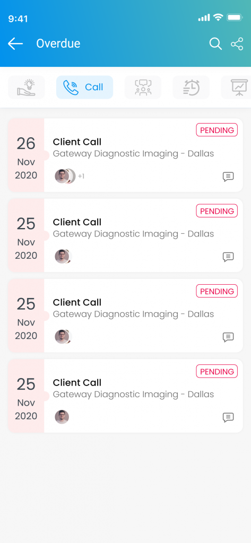Tap PENDING badge on 26 Nov call
The width and height of the screenshot is (251, 543).
217,130
